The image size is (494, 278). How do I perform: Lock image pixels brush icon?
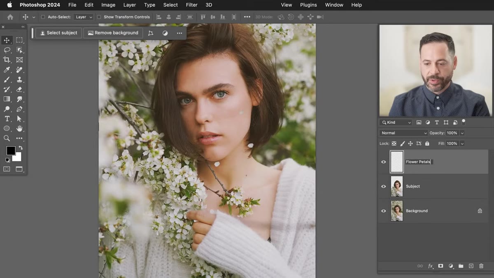pos(403,144)
